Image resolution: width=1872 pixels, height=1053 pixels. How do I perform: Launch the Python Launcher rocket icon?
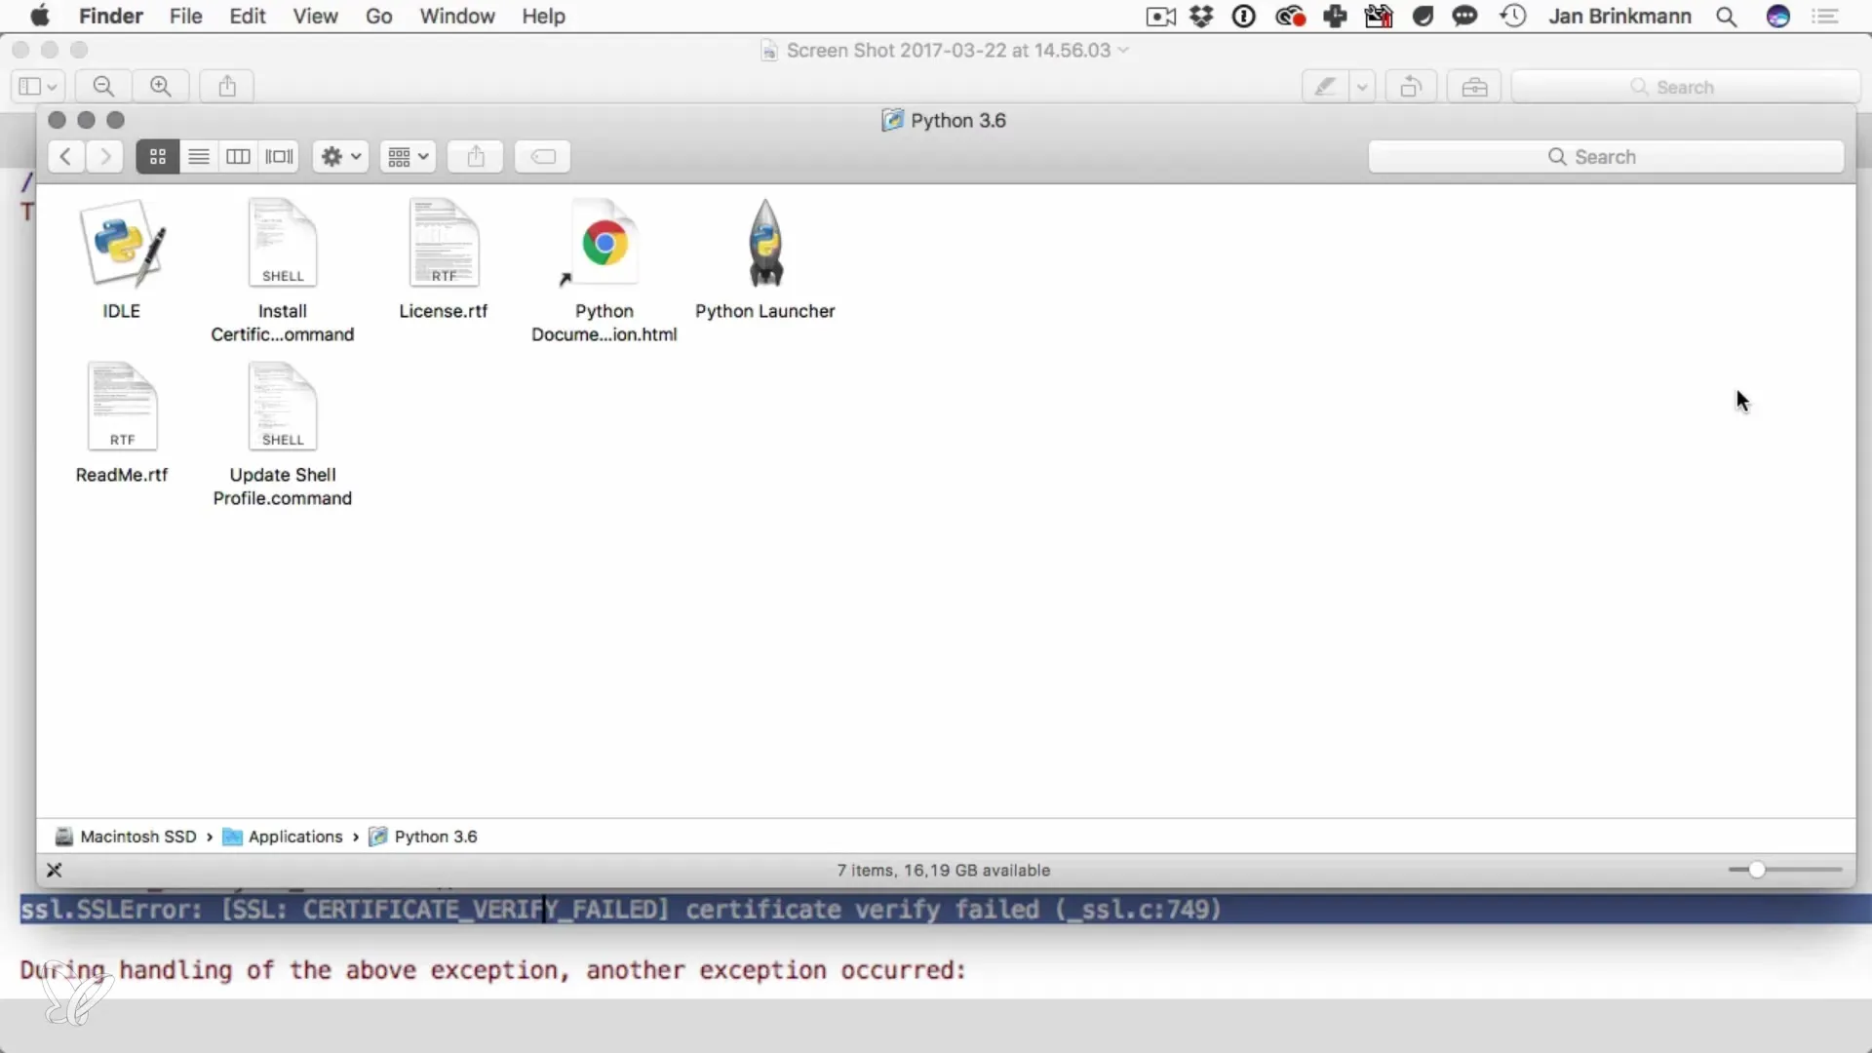[765, 244]
